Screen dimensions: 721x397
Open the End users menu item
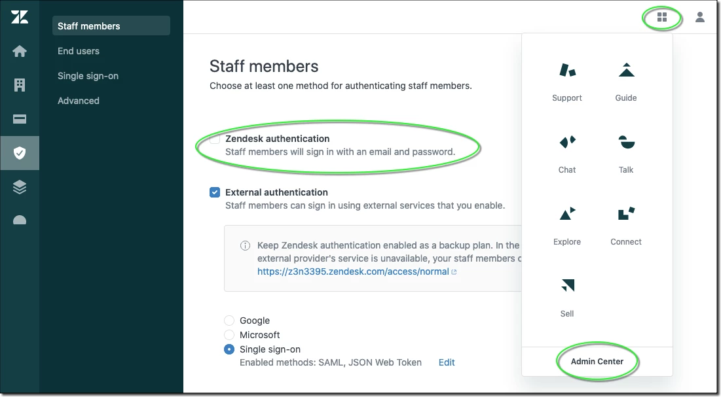(x=78, y=51)
